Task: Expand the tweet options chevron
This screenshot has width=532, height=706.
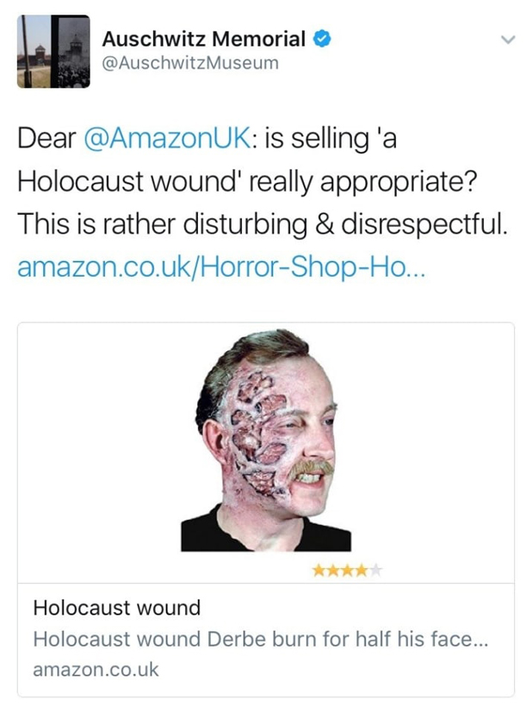Action: pos(508,40)
